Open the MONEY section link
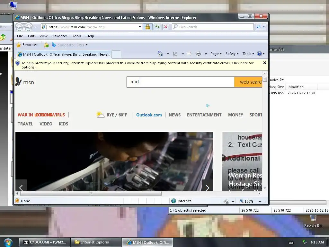This screenshot has width=329, height=247. click(x=236, y=115)
